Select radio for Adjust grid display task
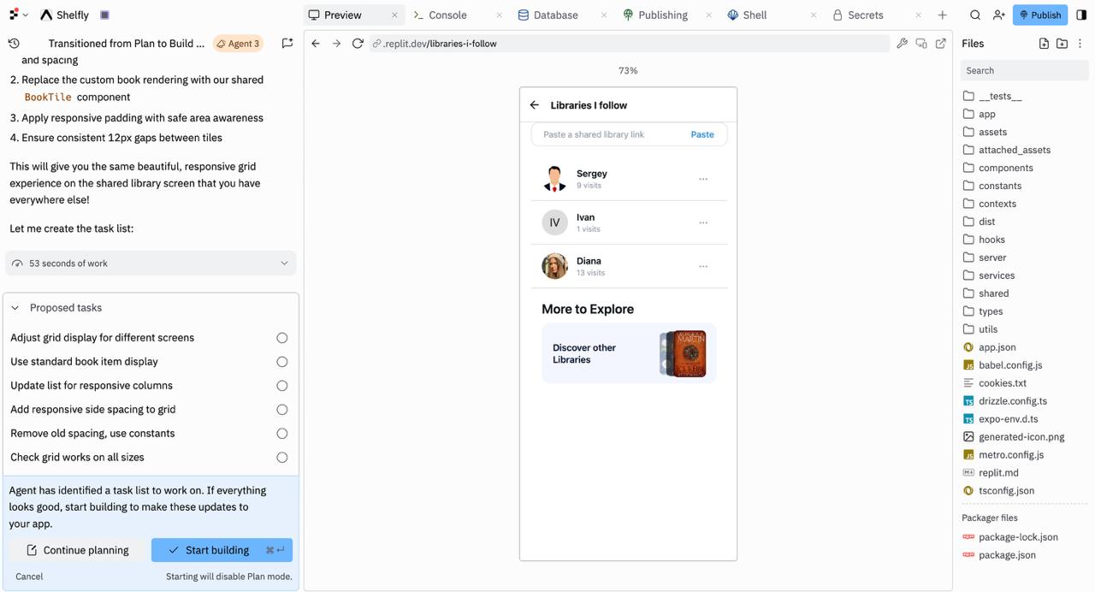The image size is (1095, 592). pos(282,338)
